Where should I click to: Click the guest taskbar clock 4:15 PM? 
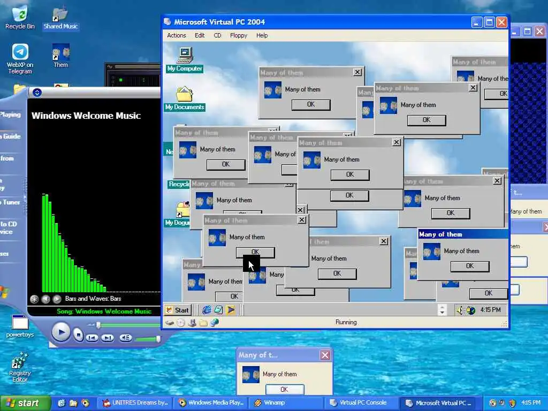pos(490,310)
